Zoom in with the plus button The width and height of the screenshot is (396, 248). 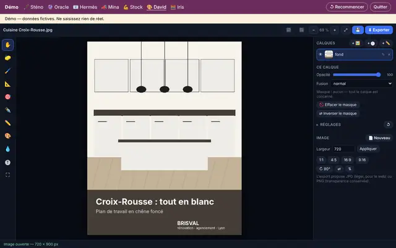click(335, 30)
